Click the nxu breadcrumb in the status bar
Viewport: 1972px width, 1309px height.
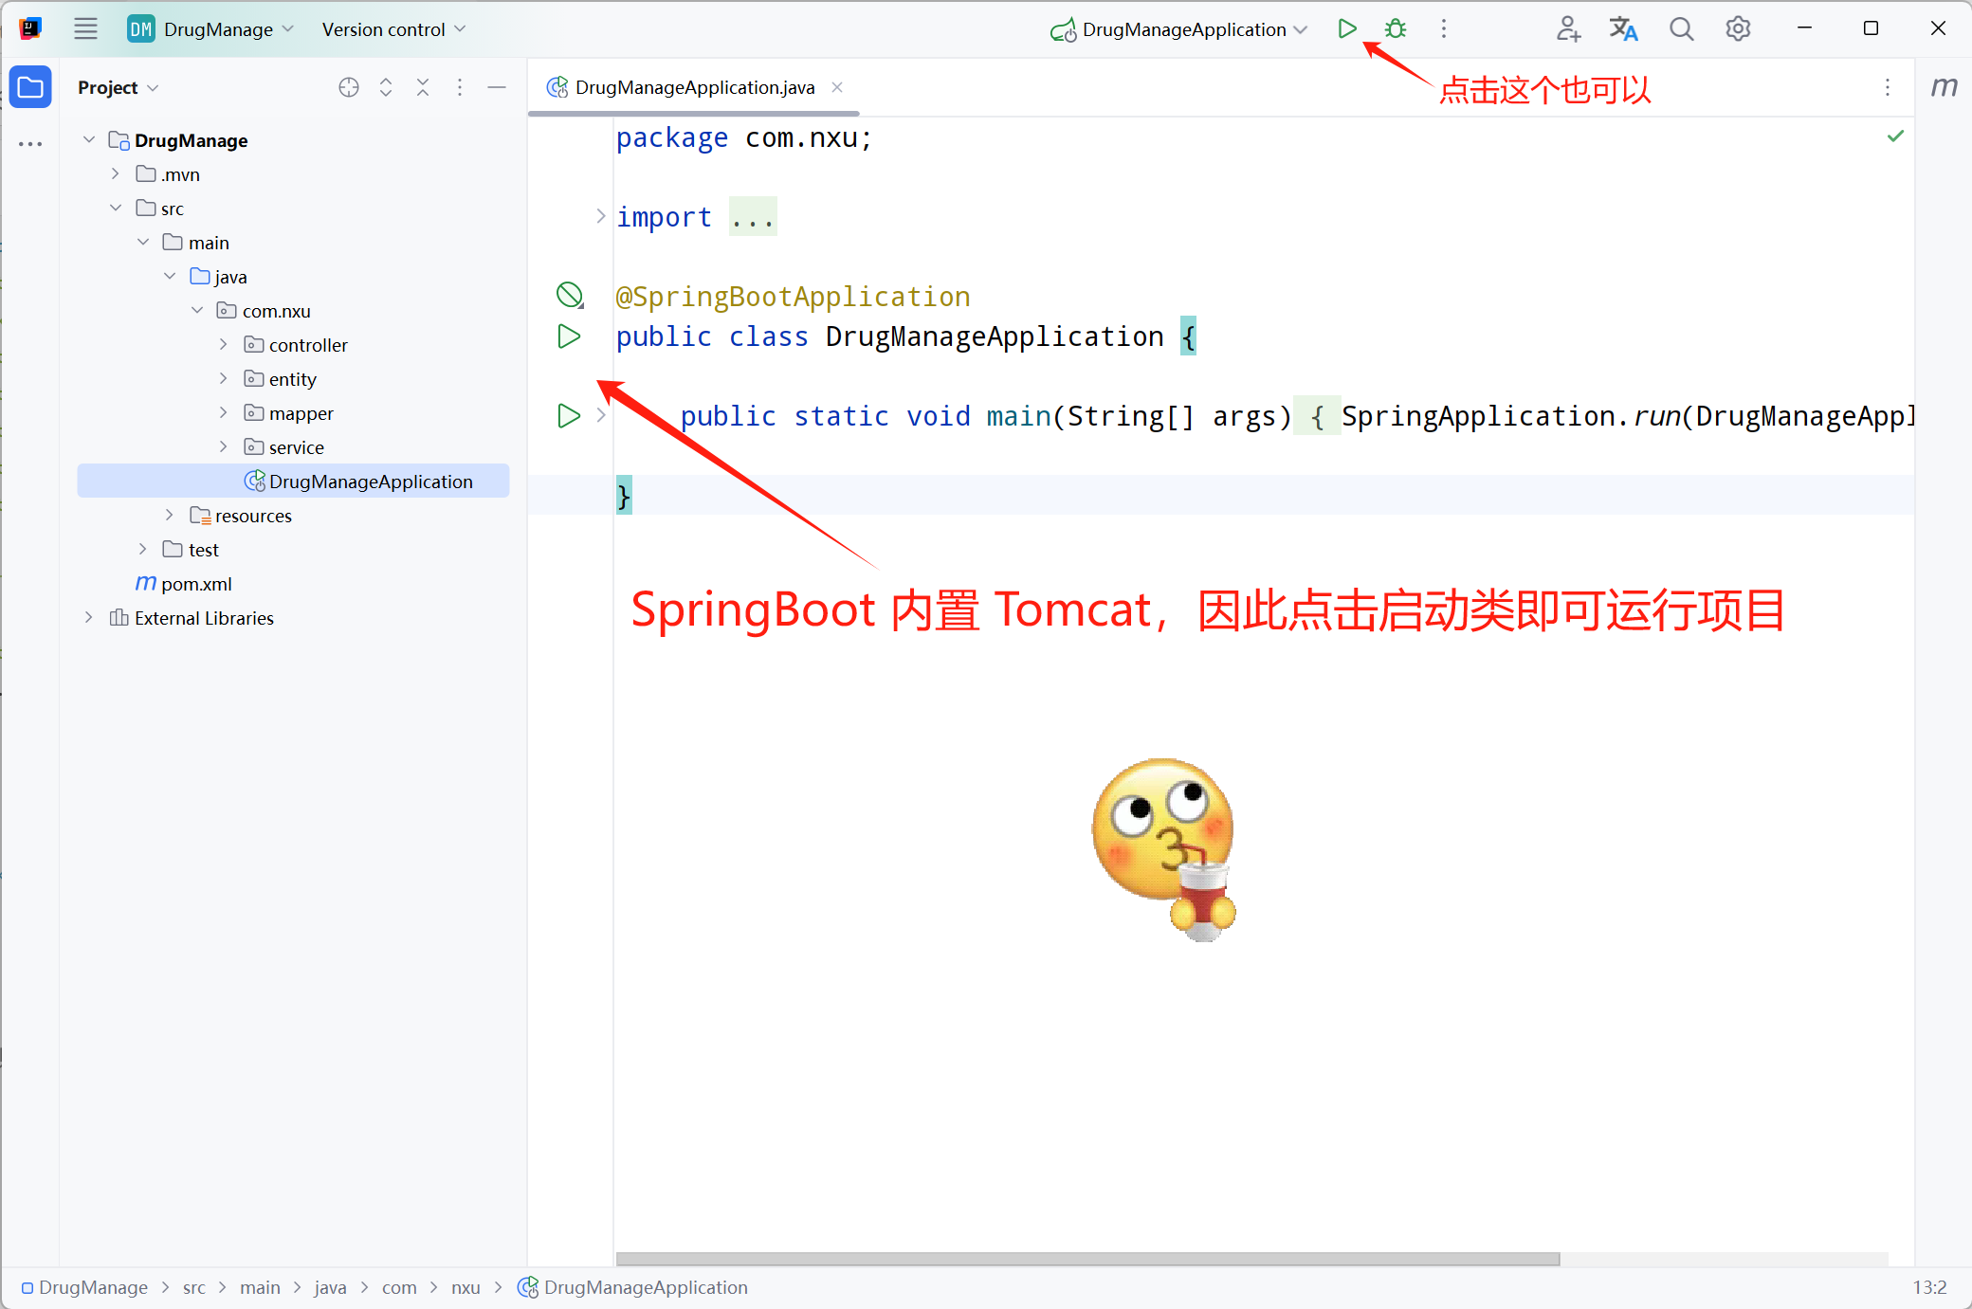coord(465,1287)
